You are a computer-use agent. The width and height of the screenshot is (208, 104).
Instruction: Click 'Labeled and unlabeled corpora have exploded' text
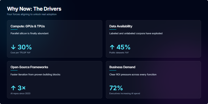click(136, 33)
